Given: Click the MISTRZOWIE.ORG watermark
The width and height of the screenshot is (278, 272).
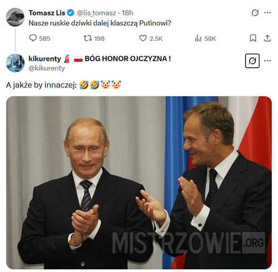Looking at the screenshot, I should coord(188,243).
